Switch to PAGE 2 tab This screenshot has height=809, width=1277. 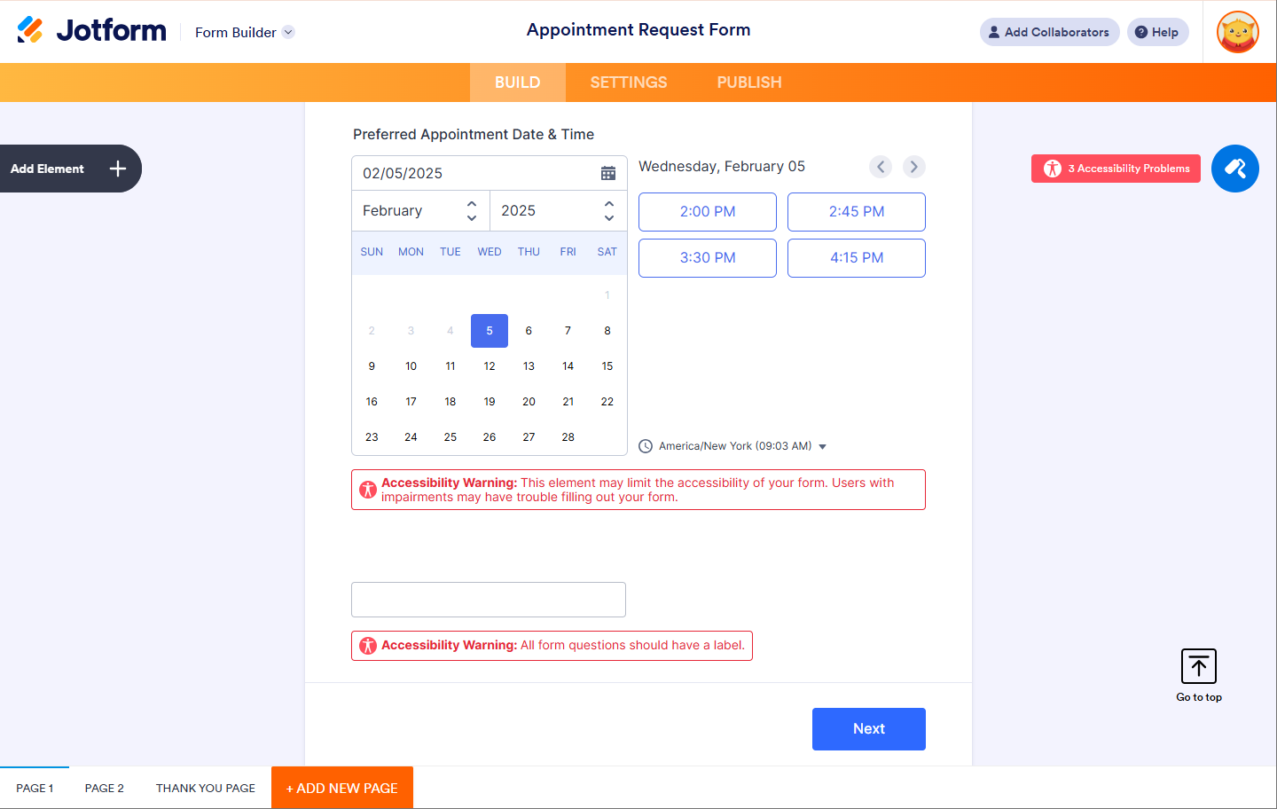tap(105, 788)
